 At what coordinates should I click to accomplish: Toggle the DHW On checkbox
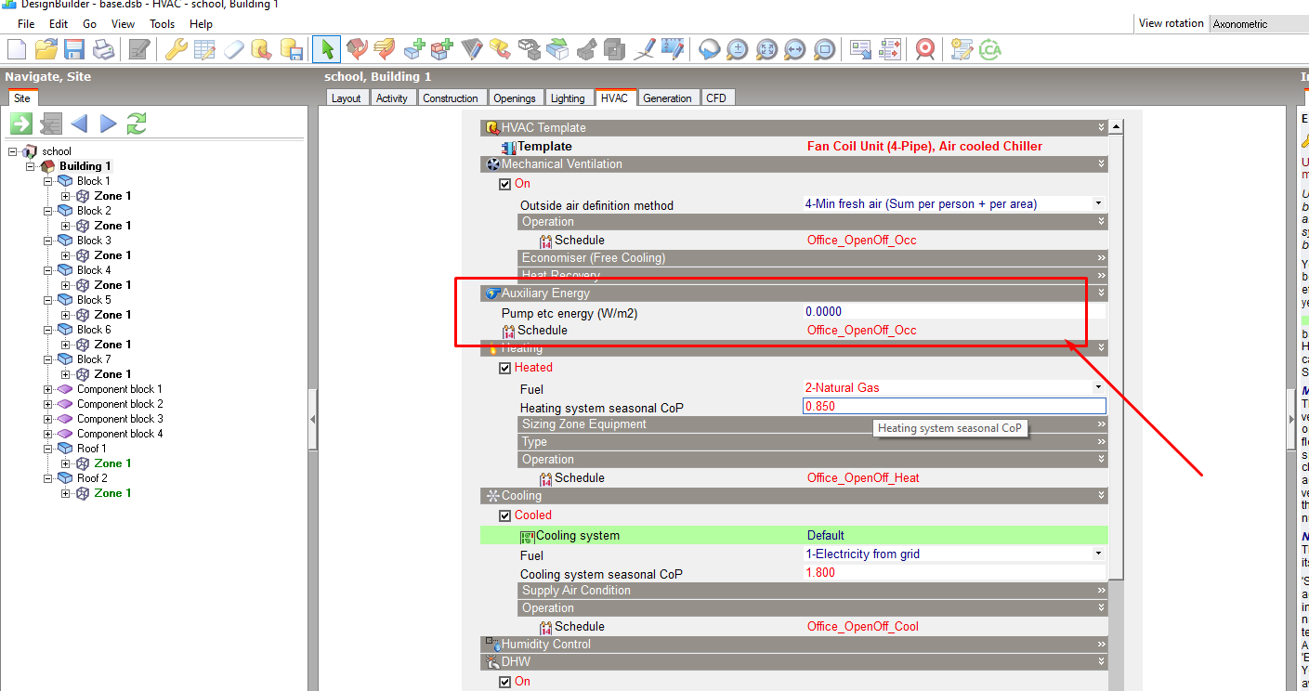pyautogui.click(x=505, y=682)
